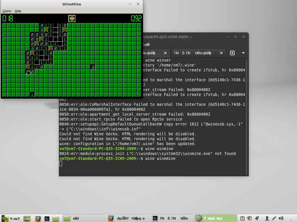Click the terminal vertical scrollbar
The height and width of the screenshot is (222, 297).
[x=247, y=117]
